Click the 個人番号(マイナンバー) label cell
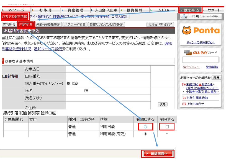The image size is (226, 161). click(x=45, y=83)
